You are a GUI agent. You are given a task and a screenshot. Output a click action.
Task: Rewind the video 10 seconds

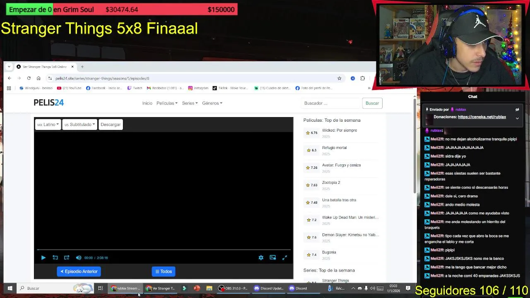(55, 257)
